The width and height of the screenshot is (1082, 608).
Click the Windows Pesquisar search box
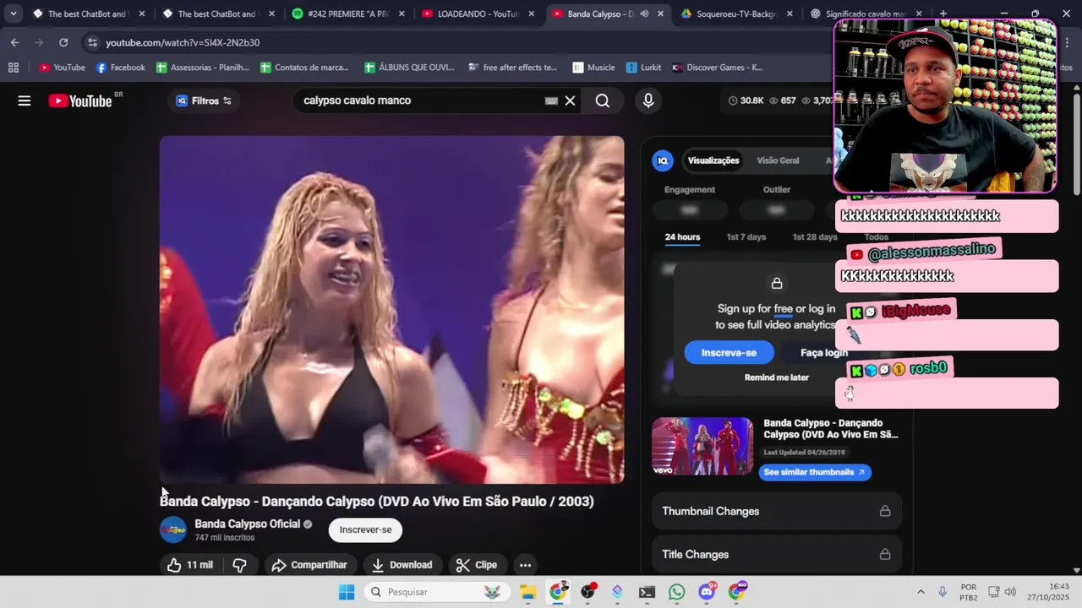coord(438,592)
